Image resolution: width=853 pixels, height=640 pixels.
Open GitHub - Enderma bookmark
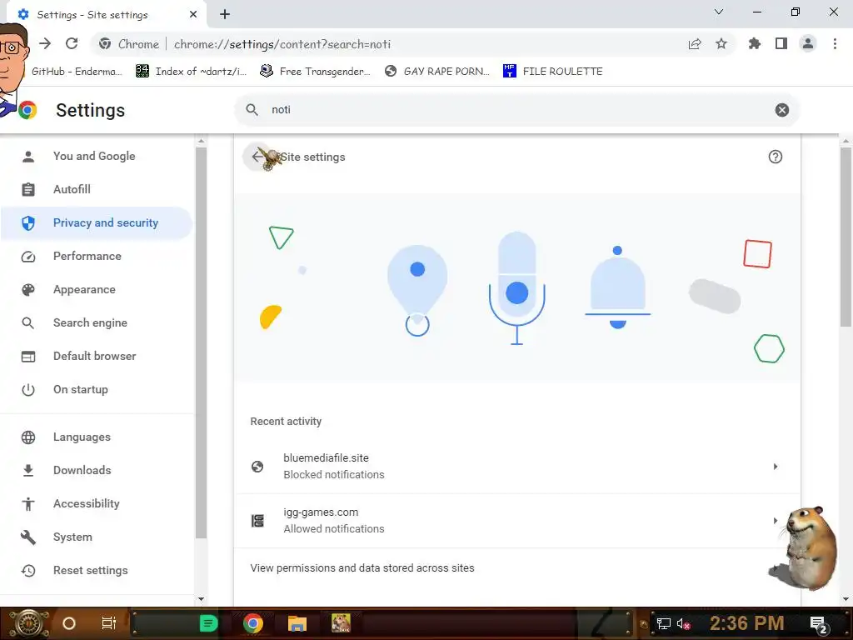point(71,72)
